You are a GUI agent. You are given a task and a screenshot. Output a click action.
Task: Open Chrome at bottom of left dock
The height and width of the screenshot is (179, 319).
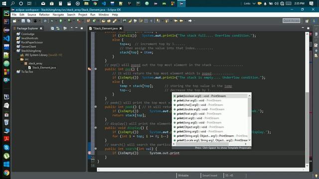click(x=6, y=173)
